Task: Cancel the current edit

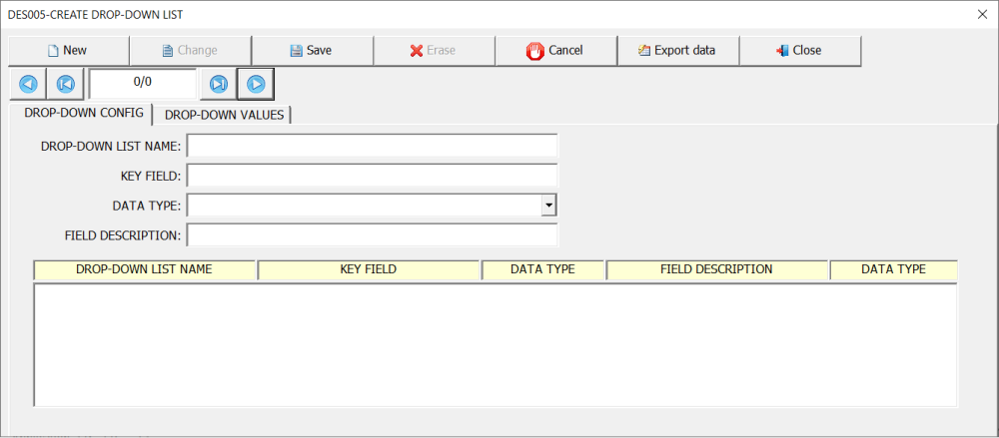Action: tap(555, 50)
